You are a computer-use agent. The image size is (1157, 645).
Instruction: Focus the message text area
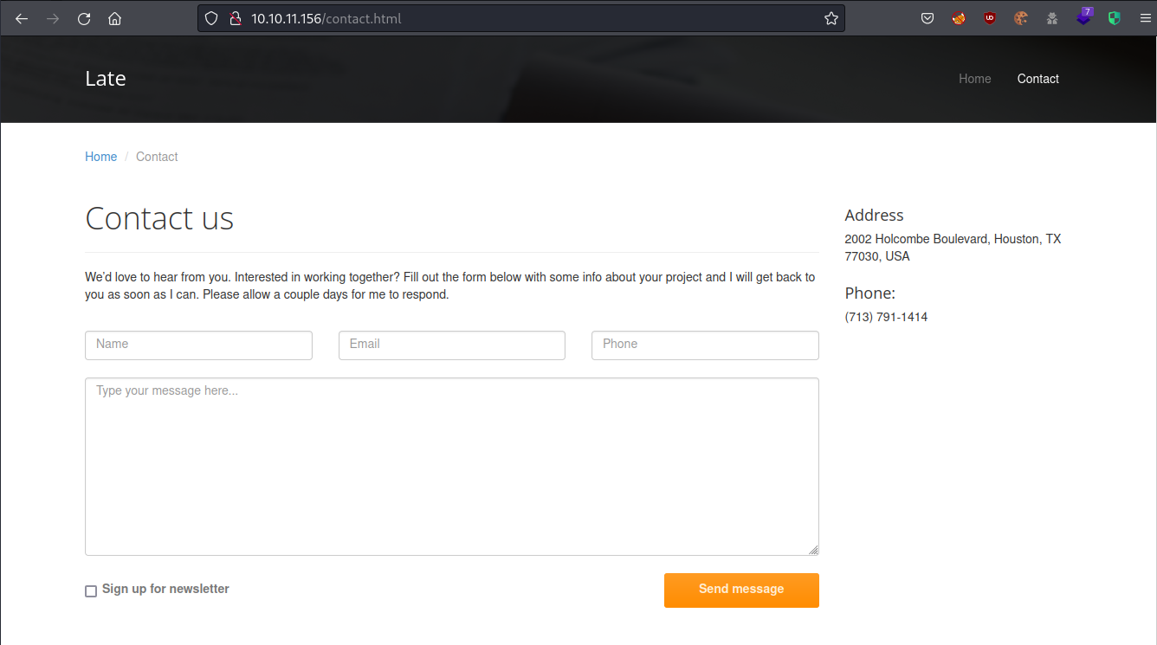[x=451, y=466]
